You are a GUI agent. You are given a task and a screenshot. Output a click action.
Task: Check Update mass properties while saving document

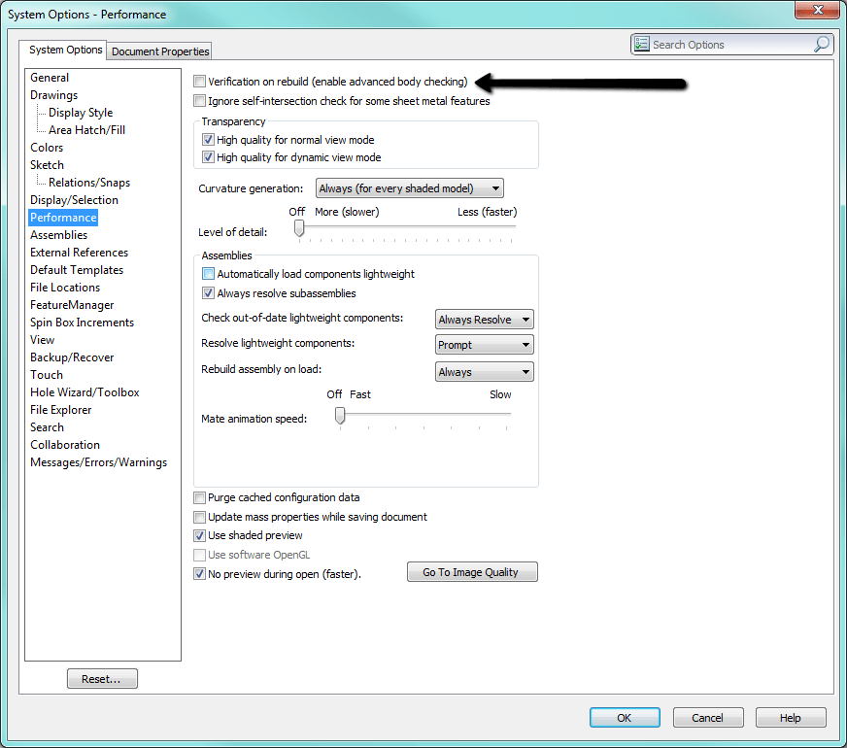tap(199, 517)
